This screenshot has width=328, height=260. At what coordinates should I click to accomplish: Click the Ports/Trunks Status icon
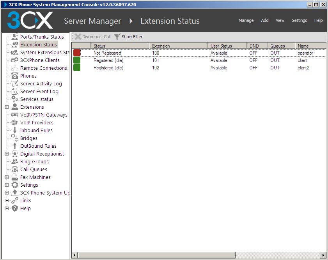(15, 37)
